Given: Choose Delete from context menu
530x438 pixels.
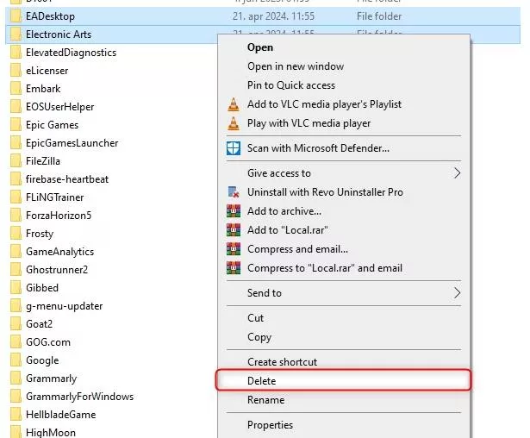Looking at the screenshot, I should coord(343,381).
